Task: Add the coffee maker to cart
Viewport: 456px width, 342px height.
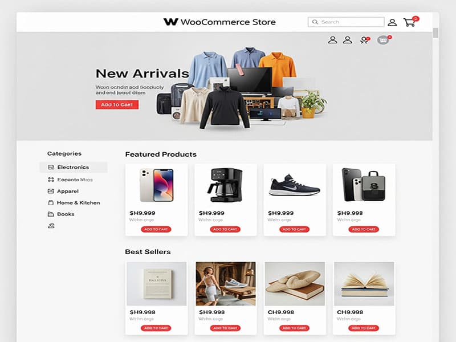Action: tap(225, 229)
